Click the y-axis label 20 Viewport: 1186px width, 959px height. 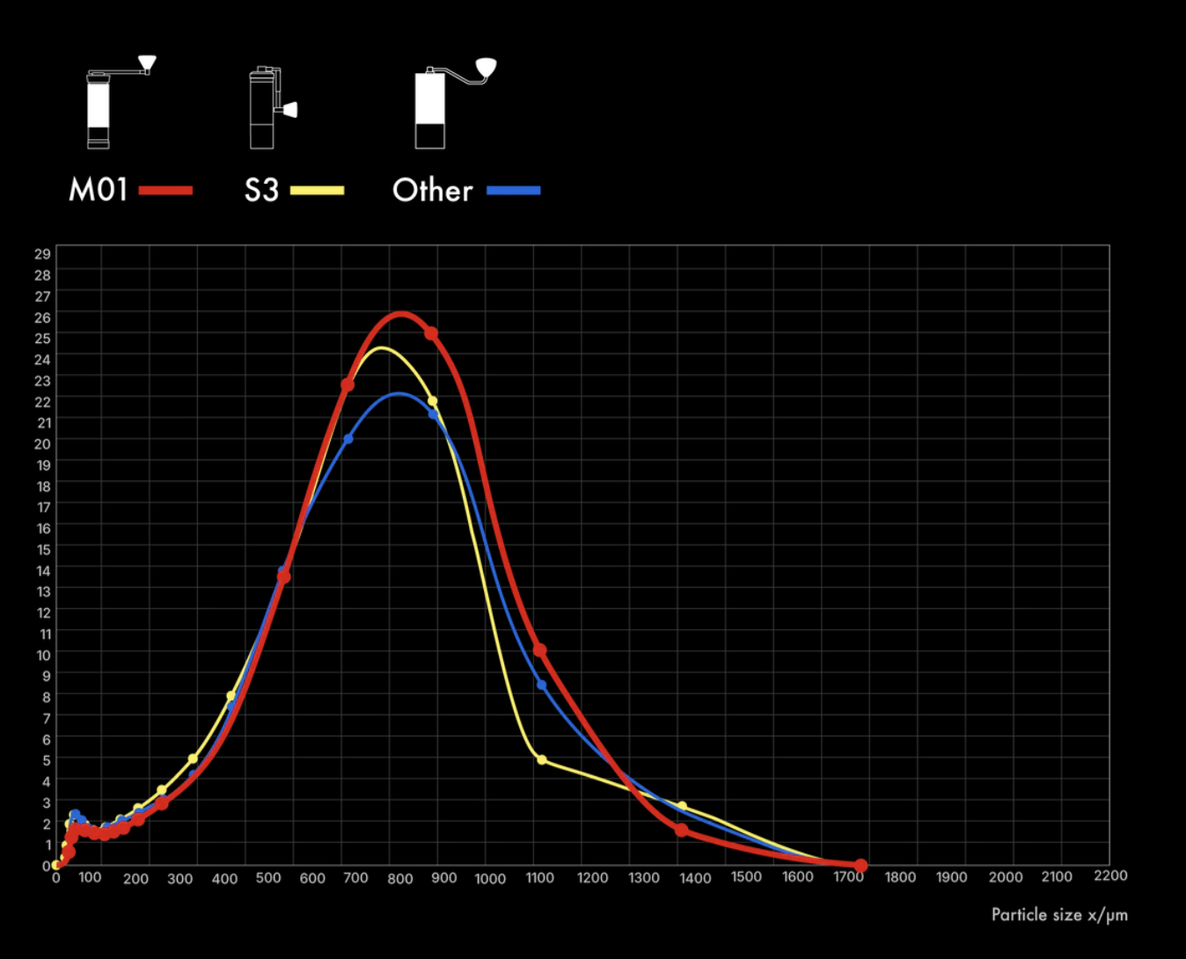42,444
